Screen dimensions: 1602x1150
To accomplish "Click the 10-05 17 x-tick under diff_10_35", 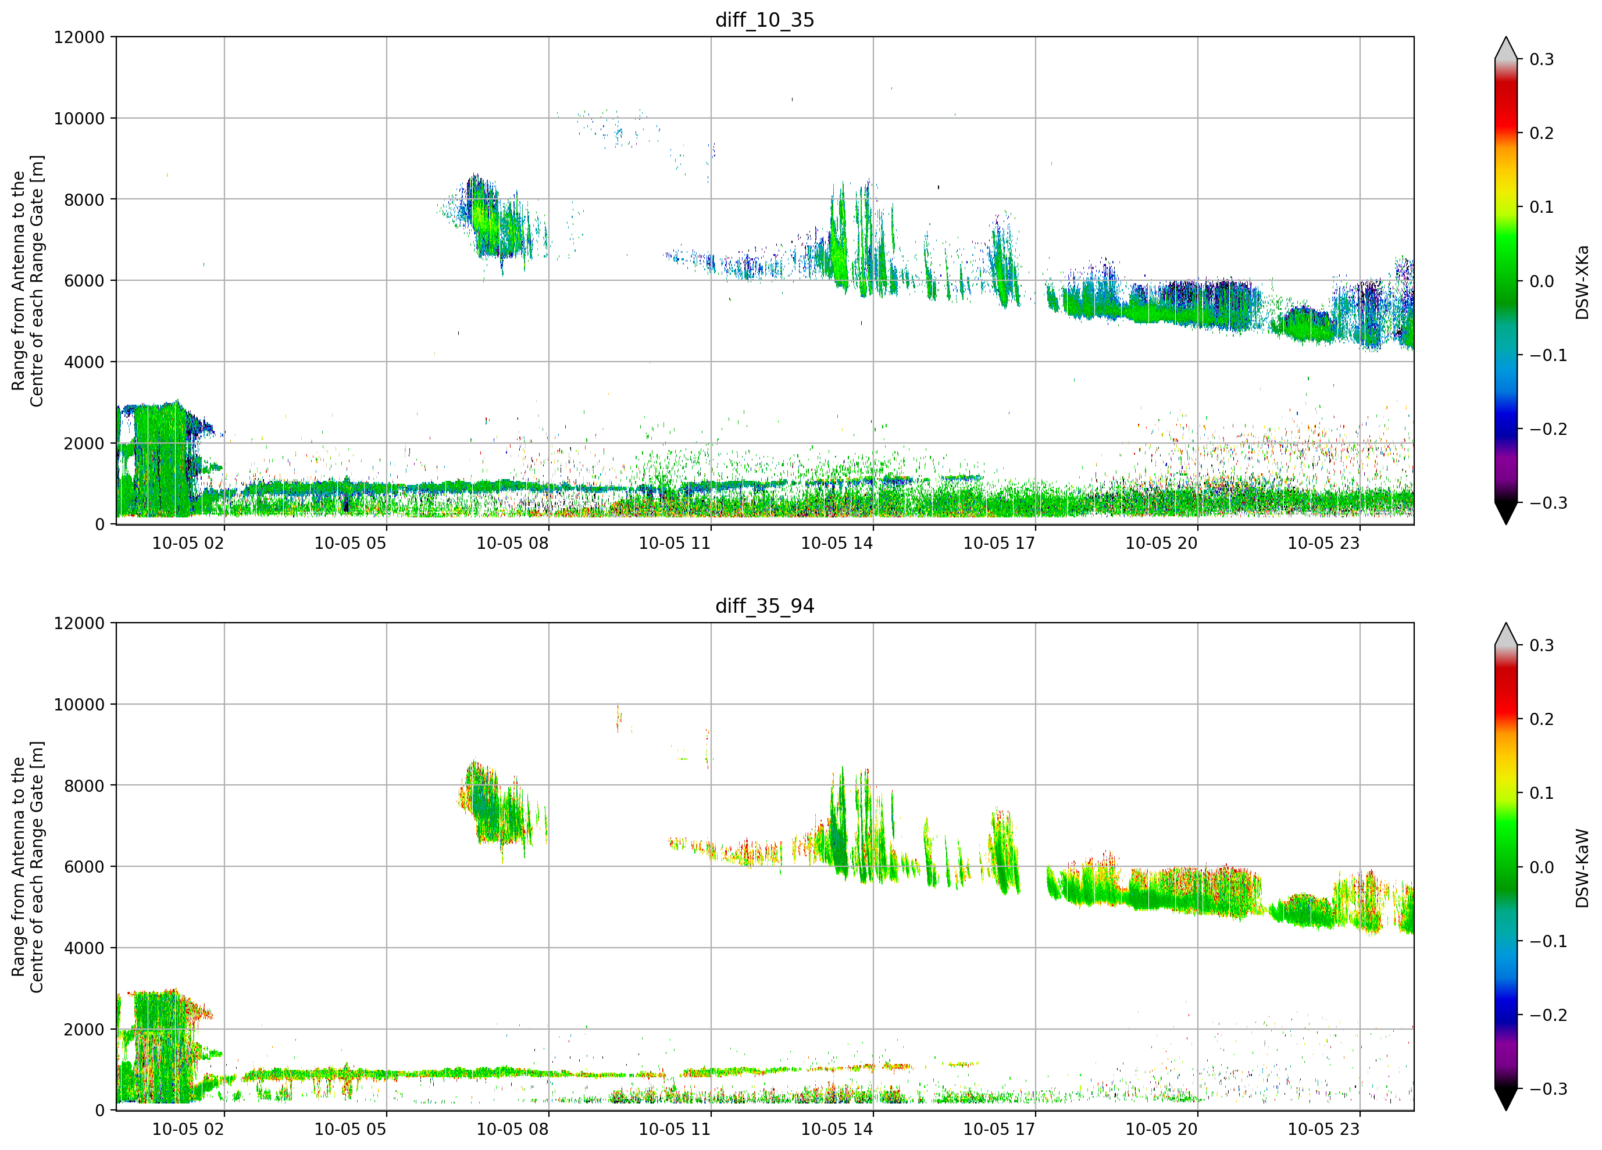I will (1000, 543).
